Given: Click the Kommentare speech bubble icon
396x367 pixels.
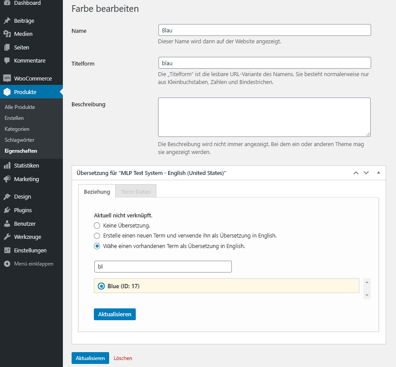Looking at the screenshot, I should click(x=7, y=61).
